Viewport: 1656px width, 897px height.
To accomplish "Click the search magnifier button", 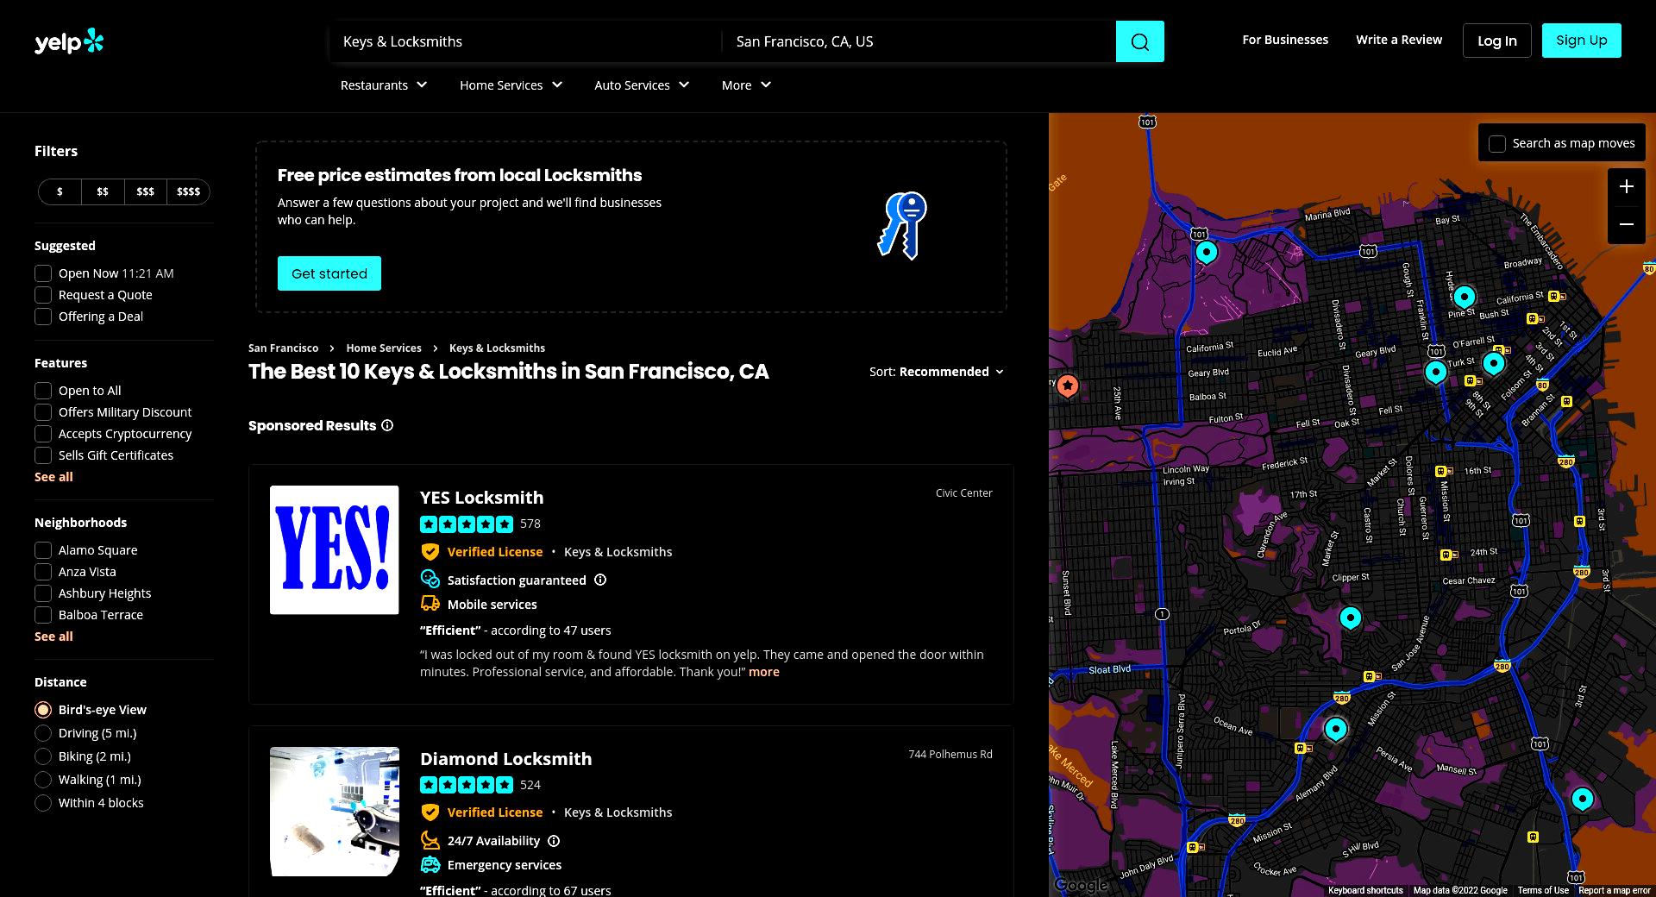I will click(x=1139, y=41).
